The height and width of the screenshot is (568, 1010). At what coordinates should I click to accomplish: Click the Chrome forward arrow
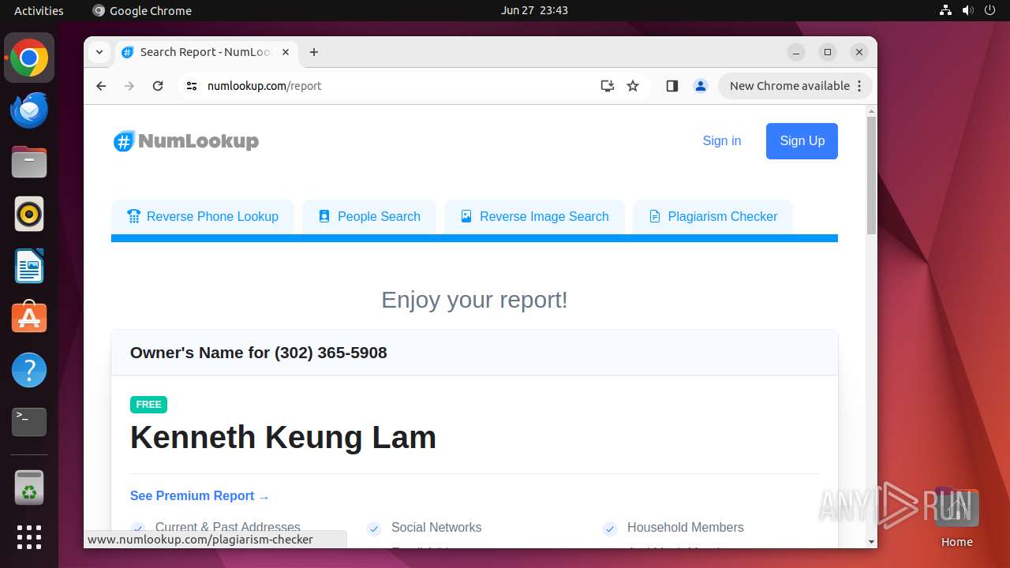[x=129, y=86]
